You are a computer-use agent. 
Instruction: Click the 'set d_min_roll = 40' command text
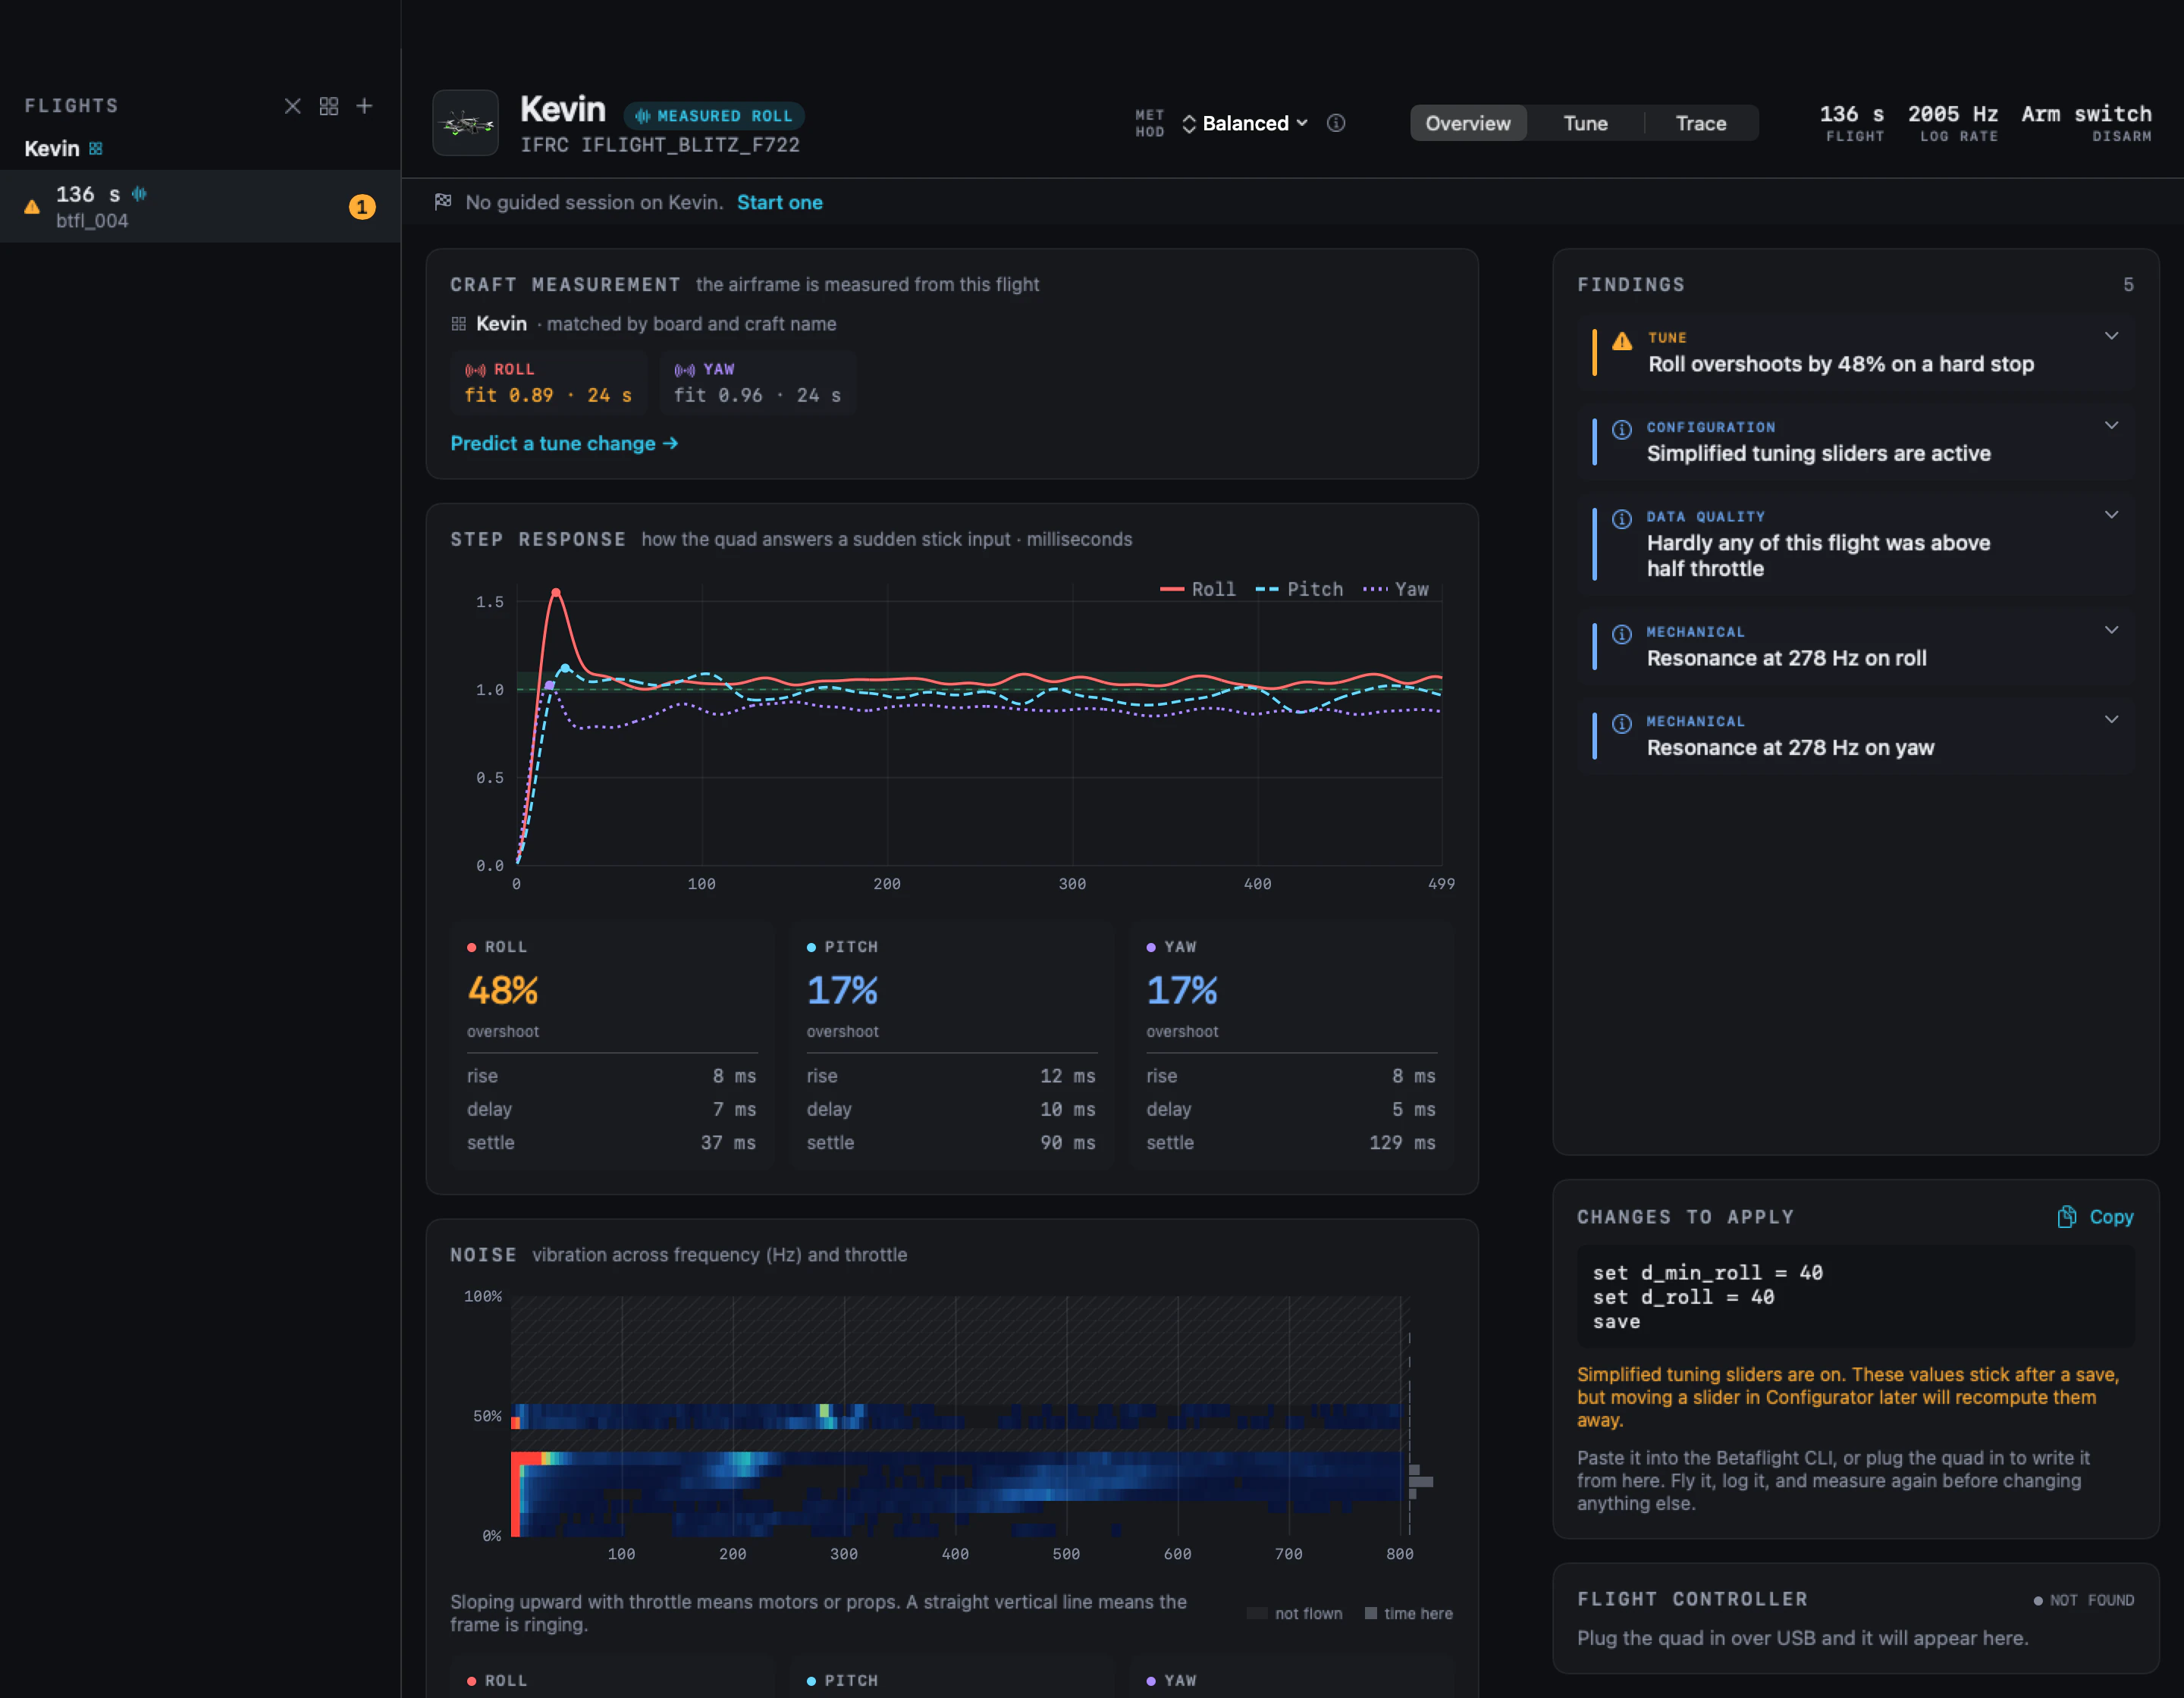[1707, 1272]
